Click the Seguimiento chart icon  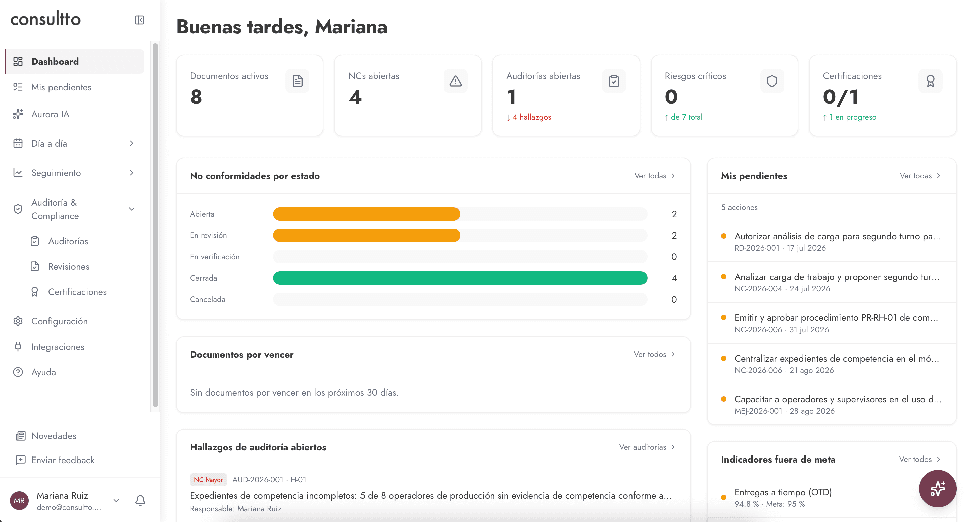click(18, 173)
